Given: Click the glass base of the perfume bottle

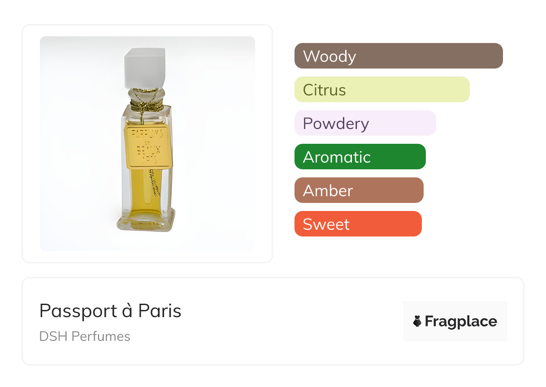Looking at the screenshot, I should click(146, 222).
